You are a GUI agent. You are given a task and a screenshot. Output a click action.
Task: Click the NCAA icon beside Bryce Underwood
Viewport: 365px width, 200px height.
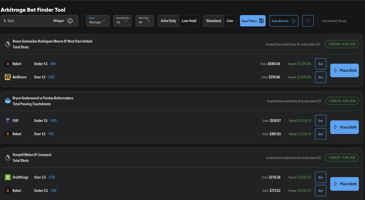pos(8,101)
